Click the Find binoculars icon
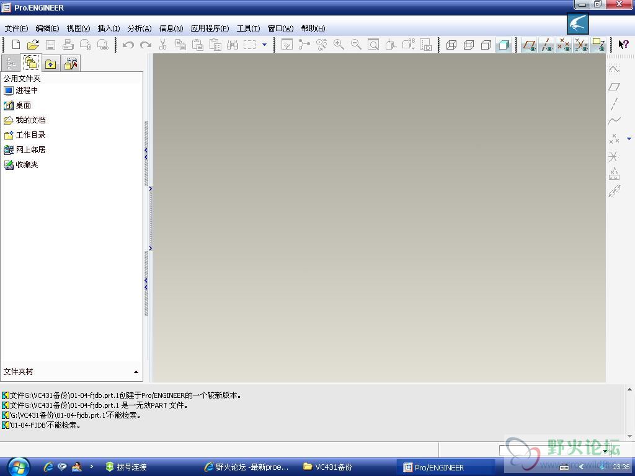 click(x=233, y=45)
